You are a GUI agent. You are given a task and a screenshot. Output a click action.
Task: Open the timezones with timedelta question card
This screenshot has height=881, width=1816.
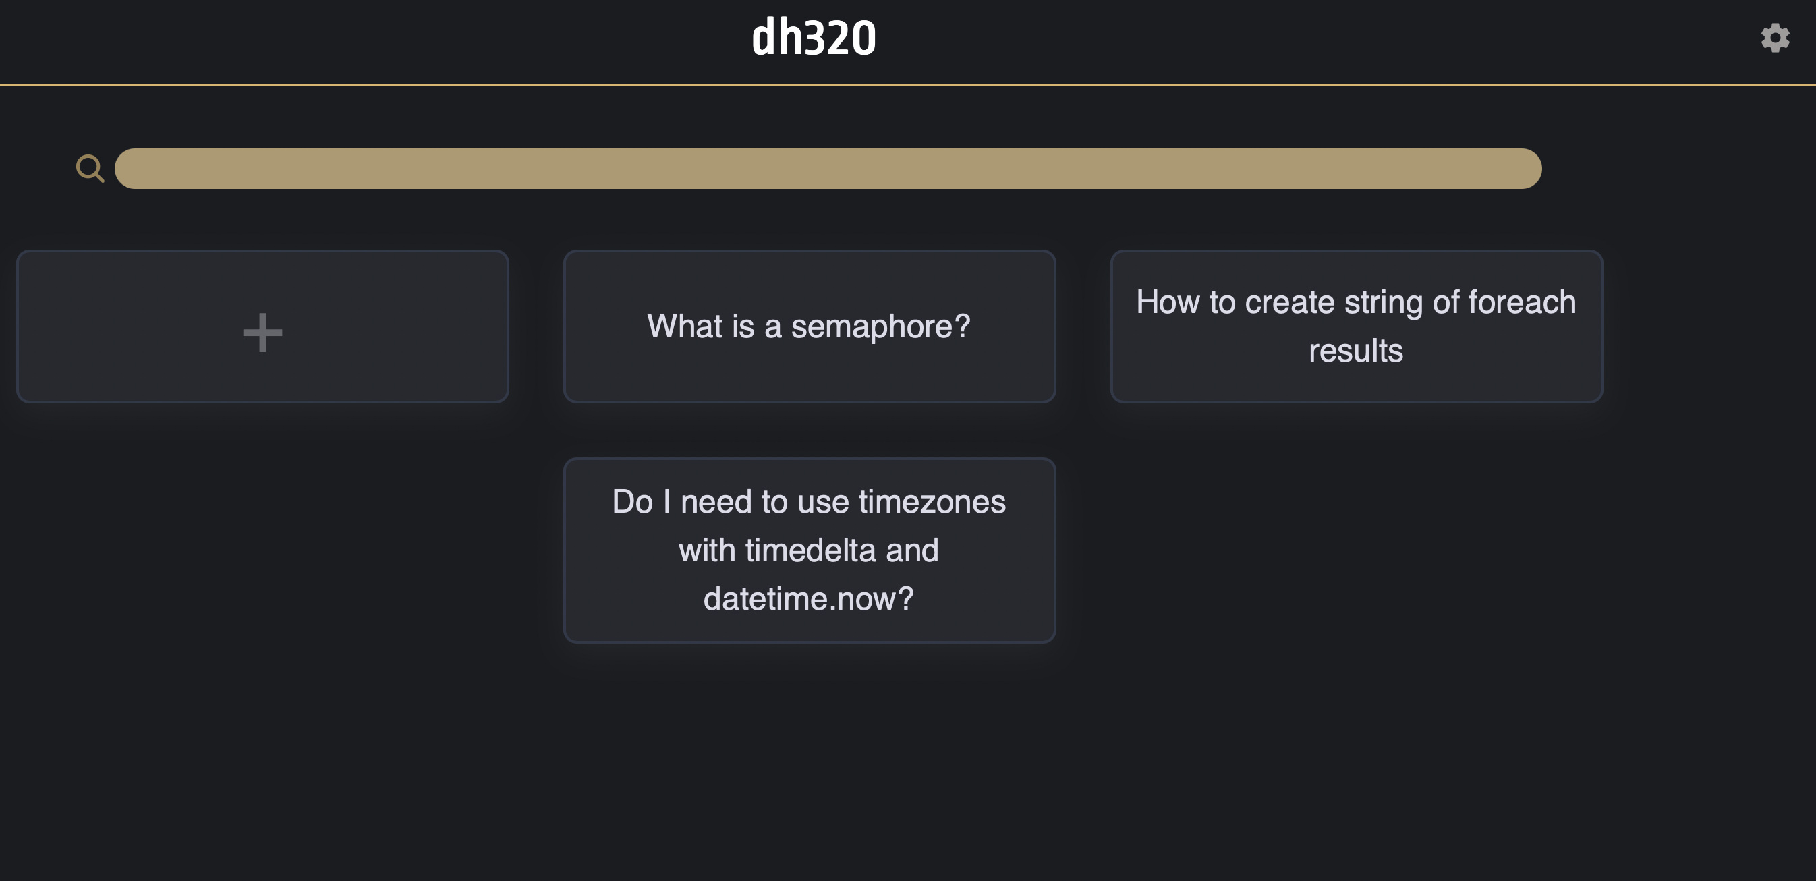[810, 550]
